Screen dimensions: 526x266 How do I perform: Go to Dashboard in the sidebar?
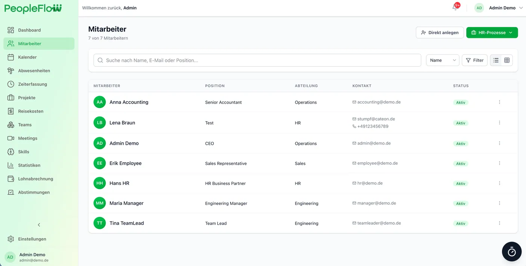(39, 30)
